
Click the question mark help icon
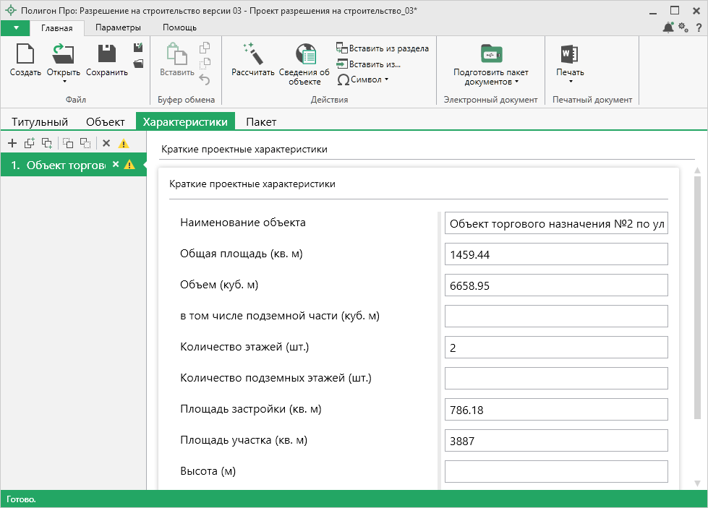699,27
